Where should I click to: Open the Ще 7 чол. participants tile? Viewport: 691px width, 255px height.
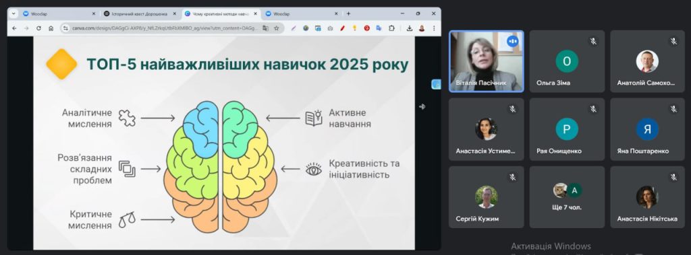[567, 197]
